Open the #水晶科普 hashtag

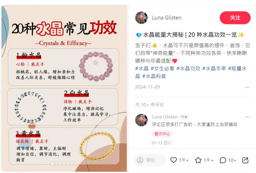pyautogui.click(x=154, y=76)
